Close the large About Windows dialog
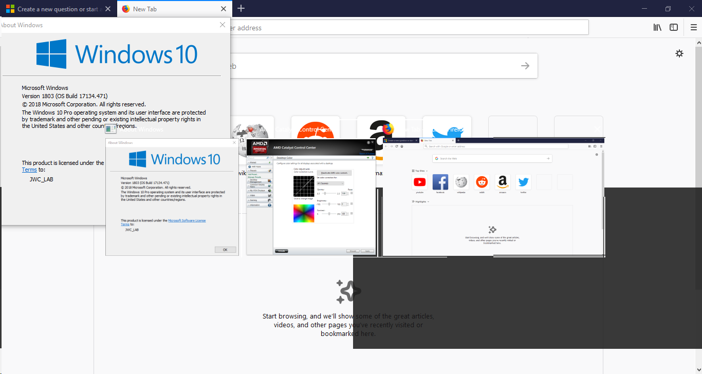 (x=222, y=25)
